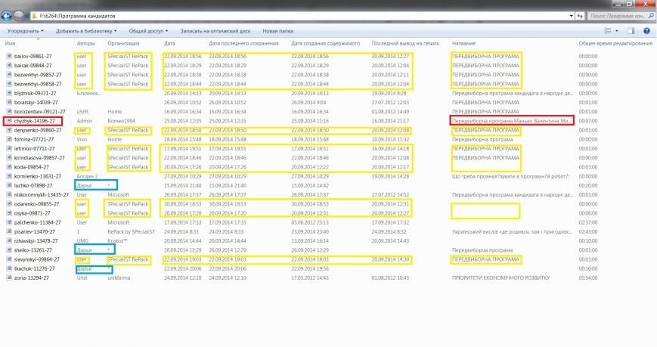Sort by the Название column header
The height and width of the screenshot is (347, 657).
pos(463,43)
